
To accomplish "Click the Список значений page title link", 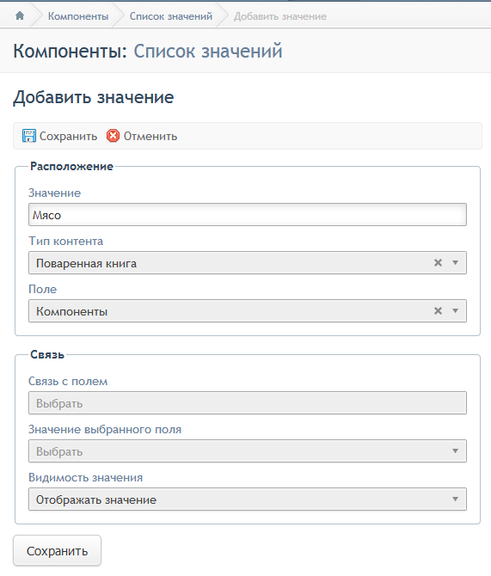I will pos(207,51).
